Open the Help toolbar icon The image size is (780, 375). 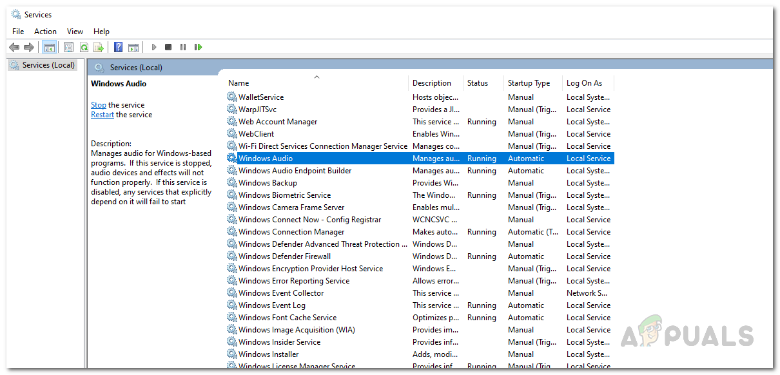[x=118, y=47]
